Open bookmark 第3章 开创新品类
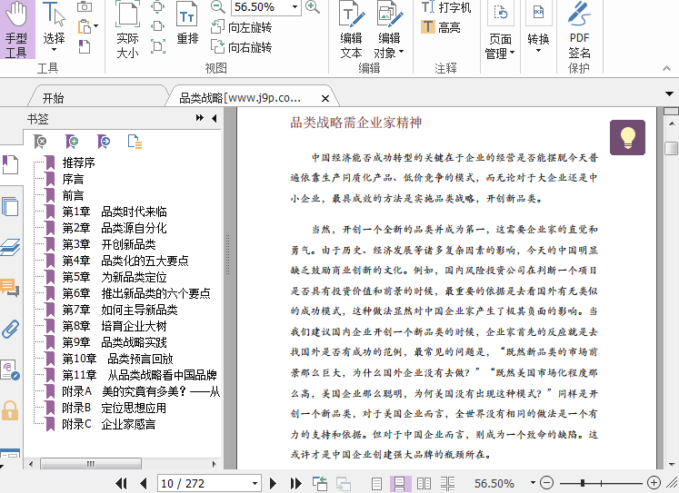679x493 pixels. pos(109,244)
